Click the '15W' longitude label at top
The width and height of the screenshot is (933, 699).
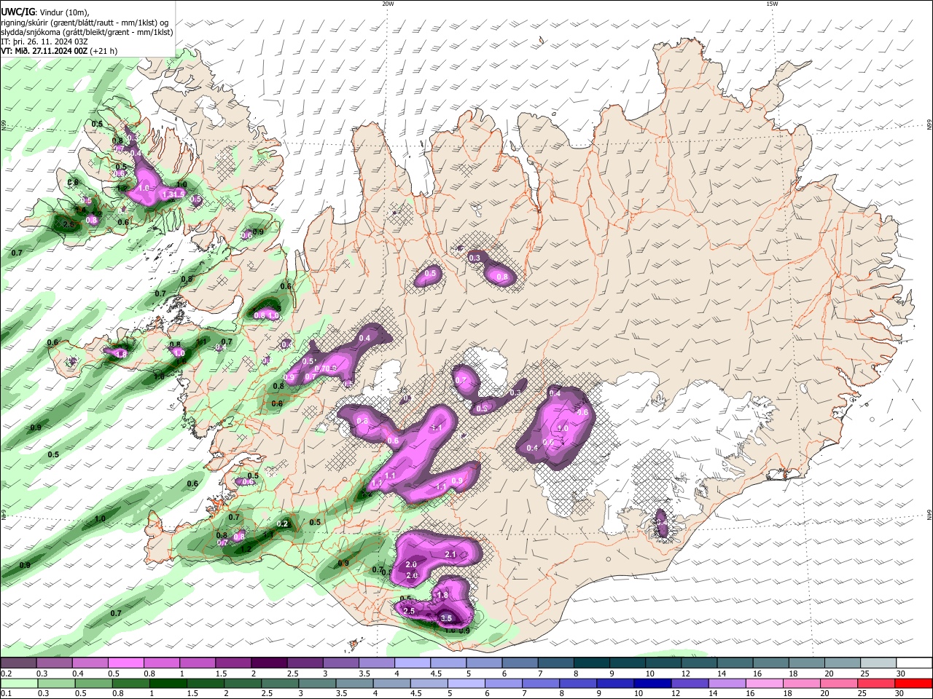point(772,4)
